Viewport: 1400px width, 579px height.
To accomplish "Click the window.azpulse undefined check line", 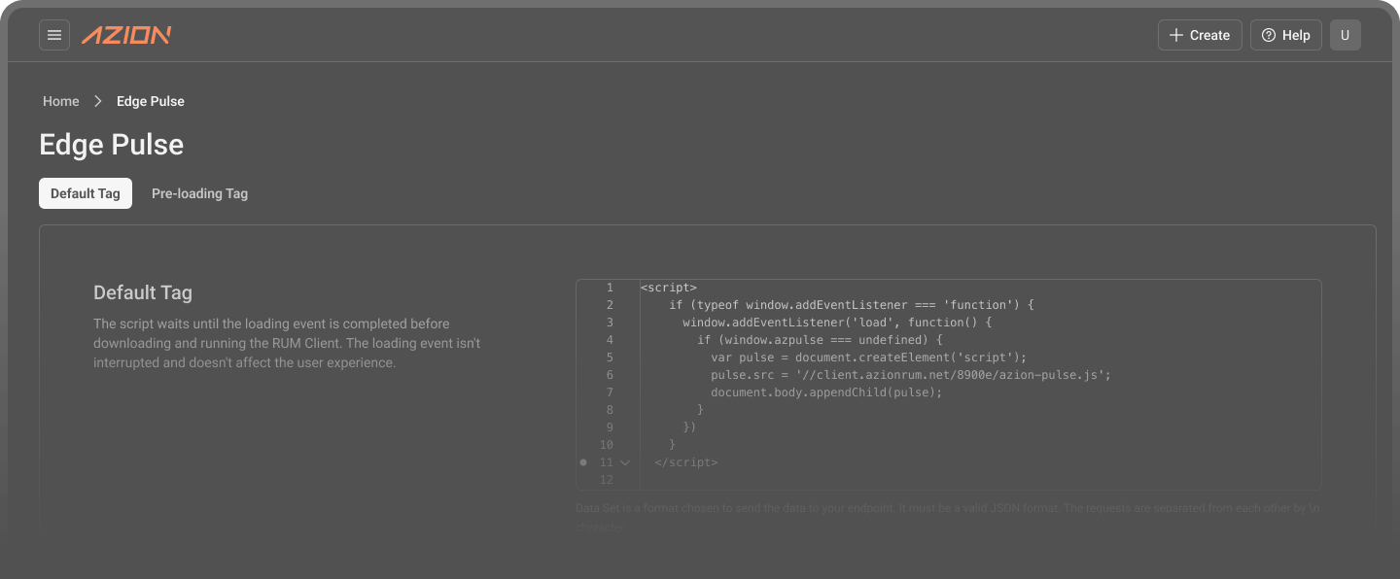I will click(x=820, y=340).
